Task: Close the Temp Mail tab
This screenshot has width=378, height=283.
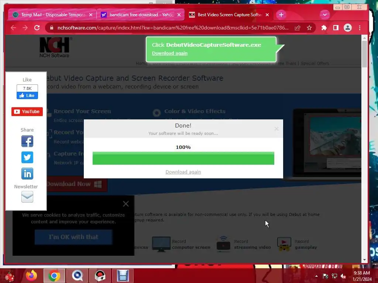Action: (x=91, y=15)
